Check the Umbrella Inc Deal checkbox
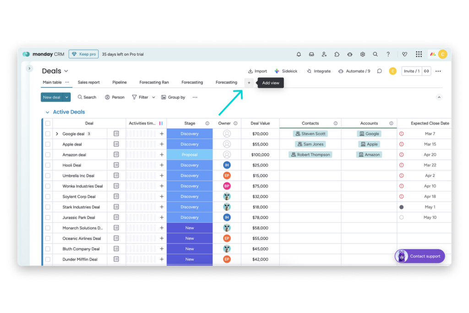 48,176
